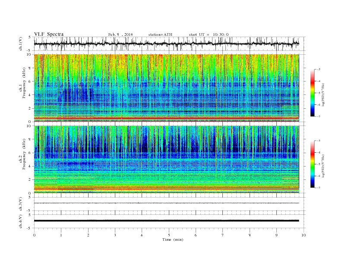Click the time axis tick label '9'
342x264 pixels.
coord(276,235)
